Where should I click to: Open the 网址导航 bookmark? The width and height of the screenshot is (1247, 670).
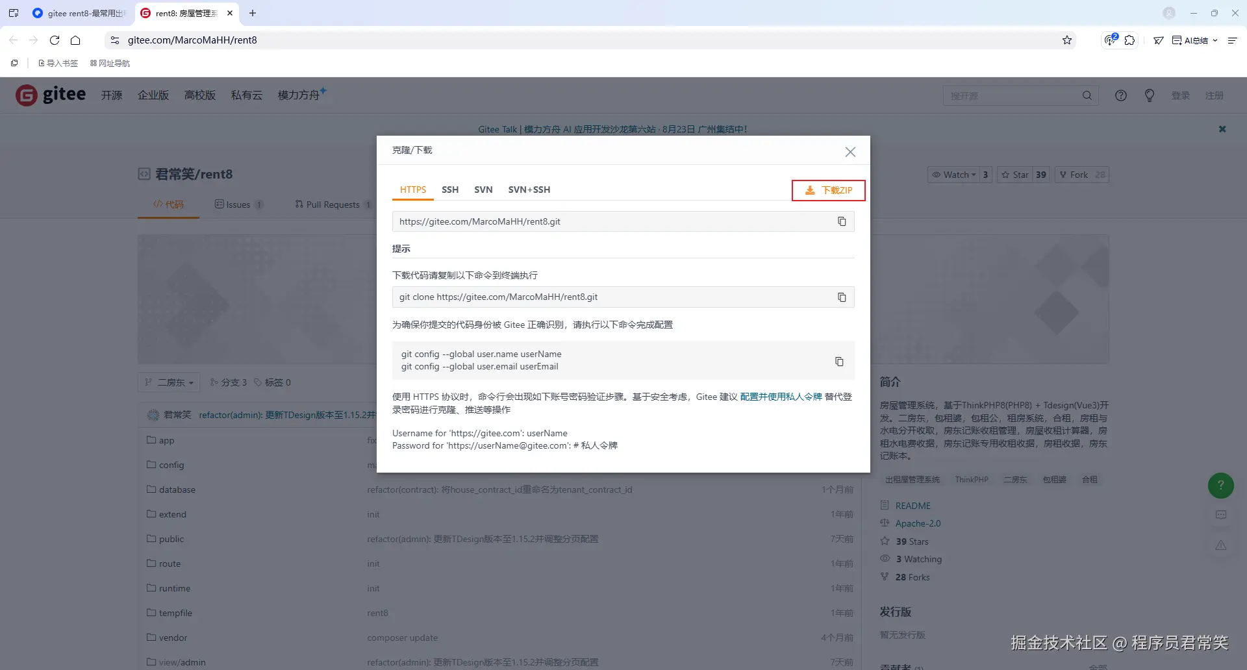pos(110,63)
